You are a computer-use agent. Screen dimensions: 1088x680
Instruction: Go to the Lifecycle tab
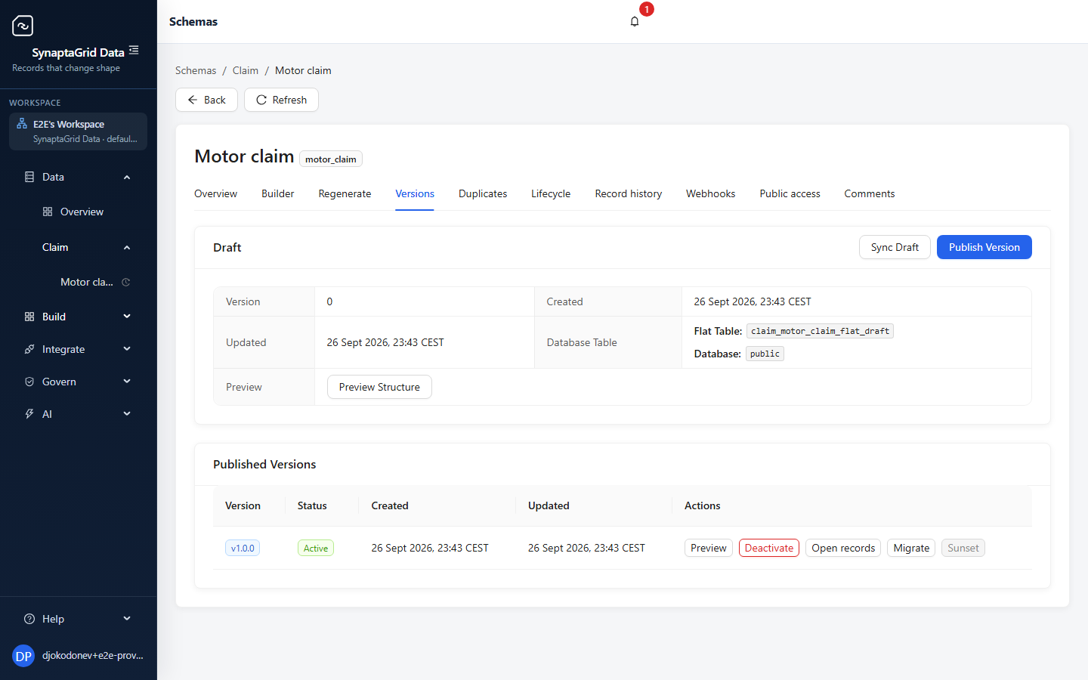pyautogui.click(x=551, y=193)
